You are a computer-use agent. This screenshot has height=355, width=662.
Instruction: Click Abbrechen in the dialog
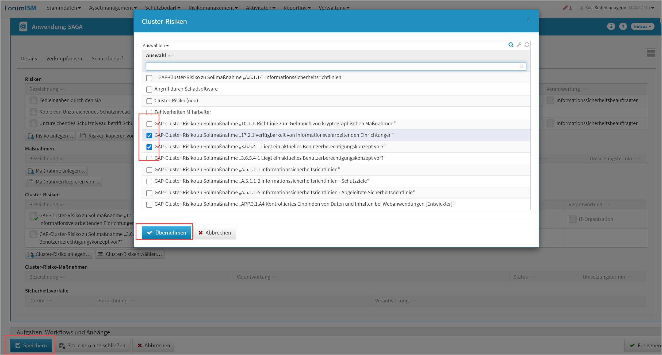[x=215, y=233]
